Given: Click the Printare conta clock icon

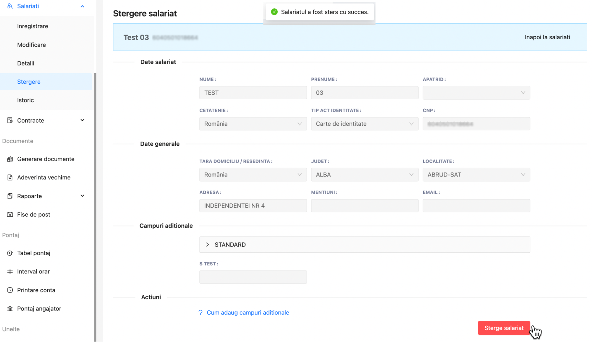Looking at the screenshot, I should [10, 290].
